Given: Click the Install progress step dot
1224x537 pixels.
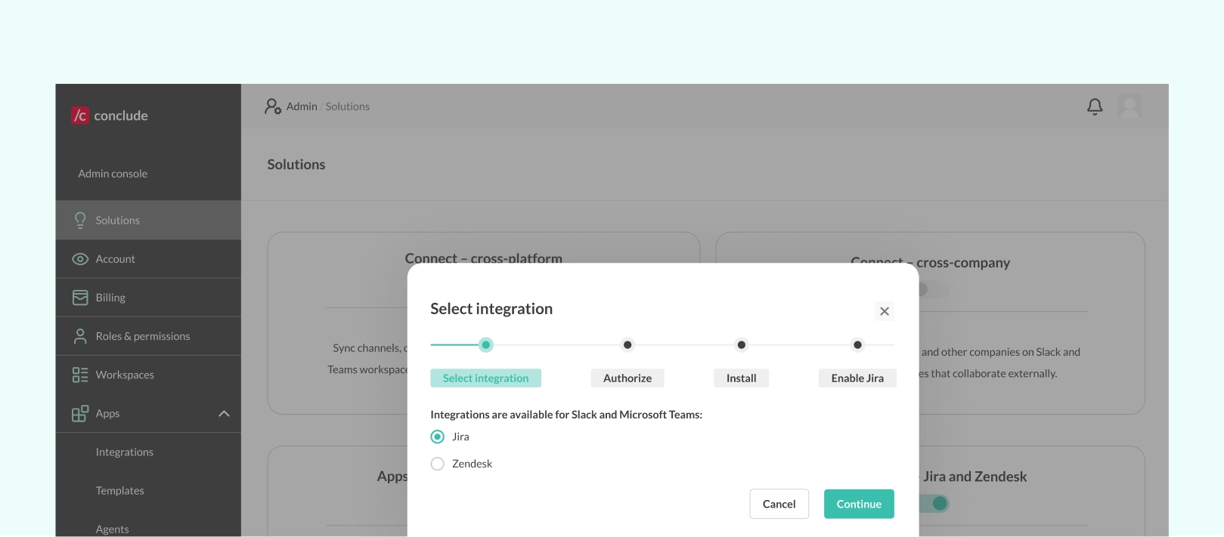Looking at the screenshot, I should pyautogui.click(x=742, y=345).
